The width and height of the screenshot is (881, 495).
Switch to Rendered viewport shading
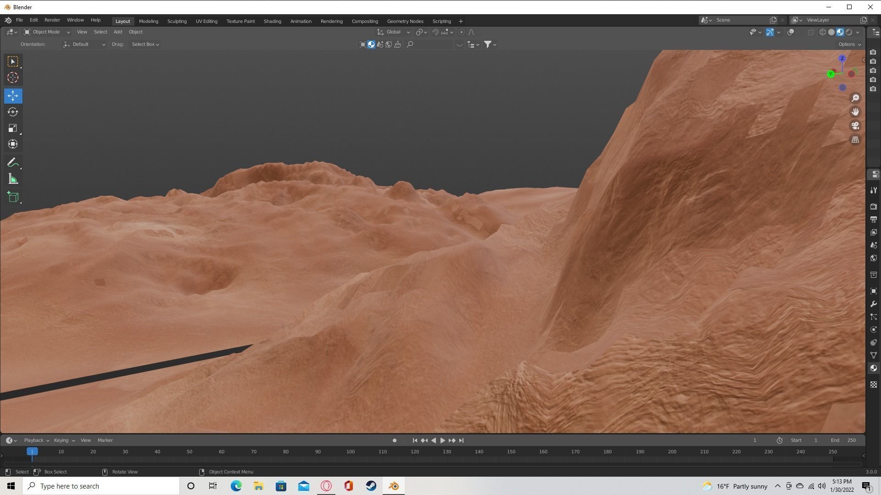pos(849,32)
